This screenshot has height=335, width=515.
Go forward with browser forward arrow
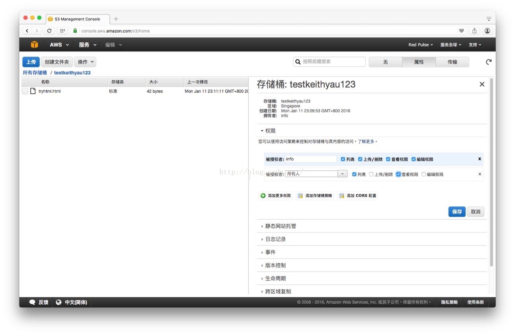(37, 31)
